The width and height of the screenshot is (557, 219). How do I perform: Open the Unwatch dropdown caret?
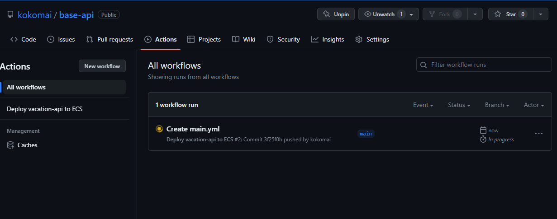click(x=411, y=14)
